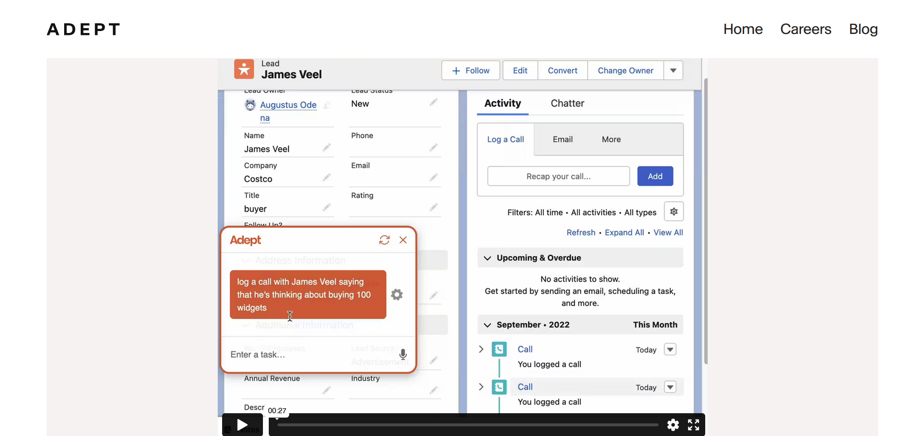Viewport: 921px width, 436px height.
Task: Open the second Call's action dropdown
Action: click(670, 387)
